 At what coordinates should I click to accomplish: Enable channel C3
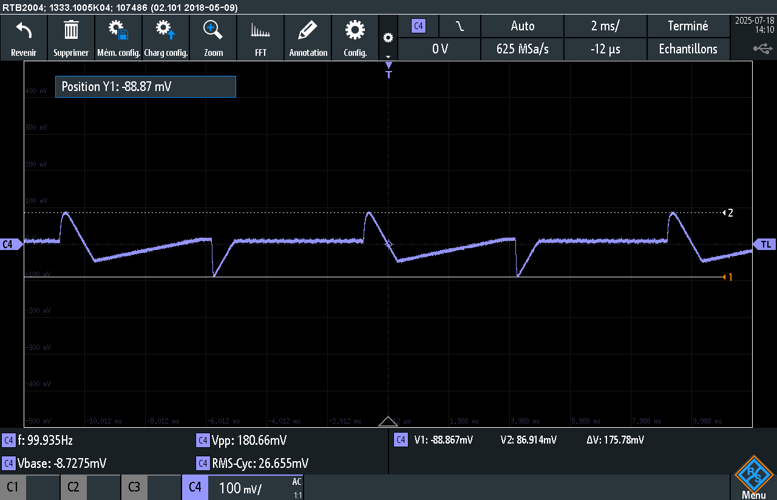coord(134,487)
